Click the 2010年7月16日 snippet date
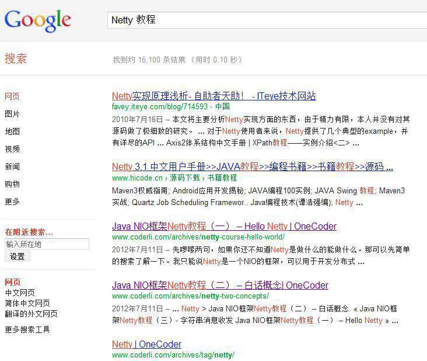This screenshot has width=427, height=361. (137, 119)
